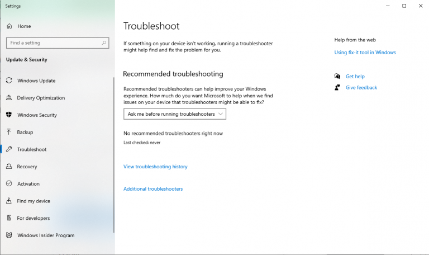This screenshot has width=429, height=255.
Task: Select the Activation checkmark icon
Action: click(x=9, y=184)
